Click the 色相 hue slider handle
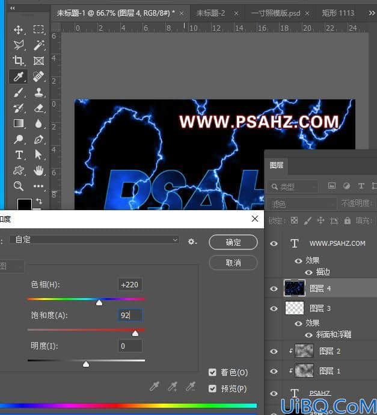This screenshot has width=377, height=415. [x=99, y=302]
